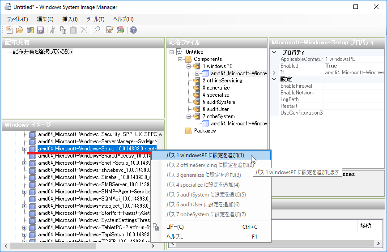Click the 5 auditSystem pass icon
This screenshot has height=252, width=387.
pos(197,102)
